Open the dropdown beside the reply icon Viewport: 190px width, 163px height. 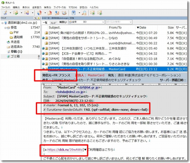pos(21,13)
